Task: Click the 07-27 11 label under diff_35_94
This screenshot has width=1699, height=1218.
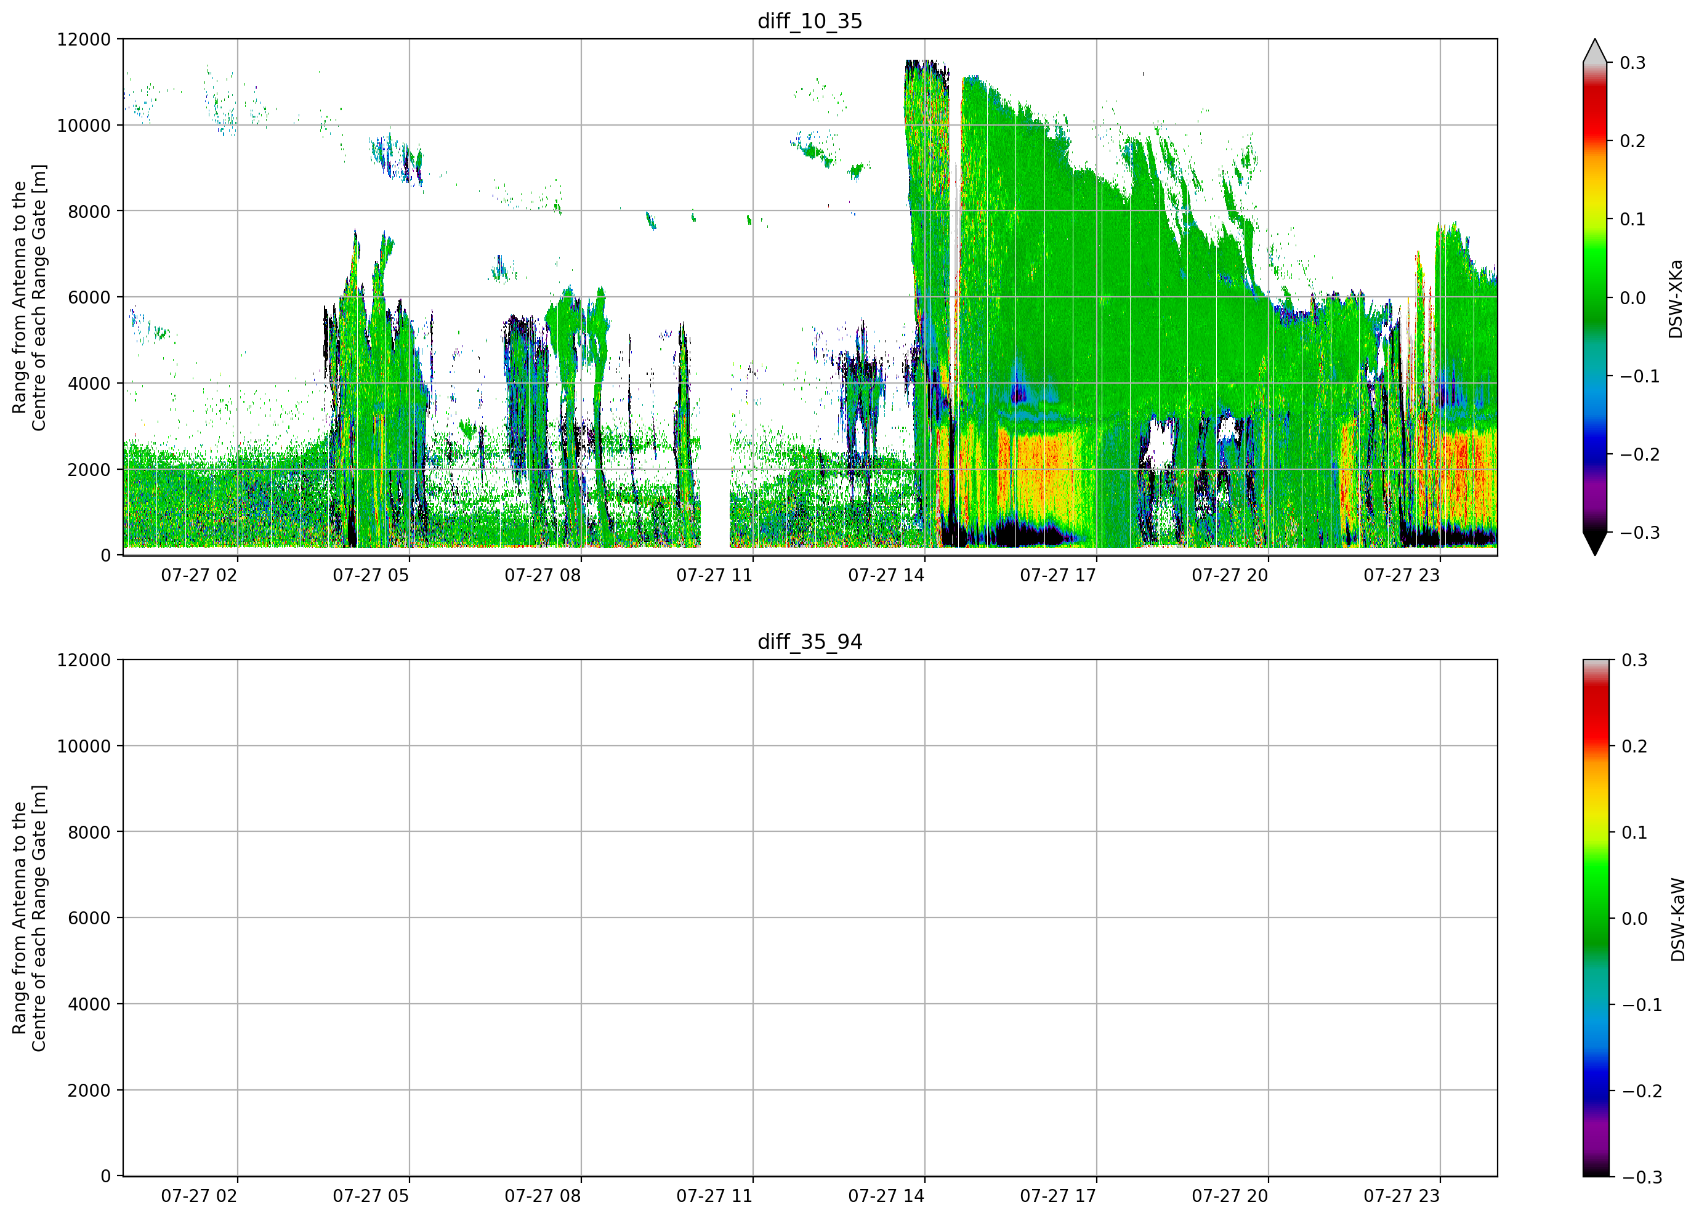Action: coord(715,1196)
